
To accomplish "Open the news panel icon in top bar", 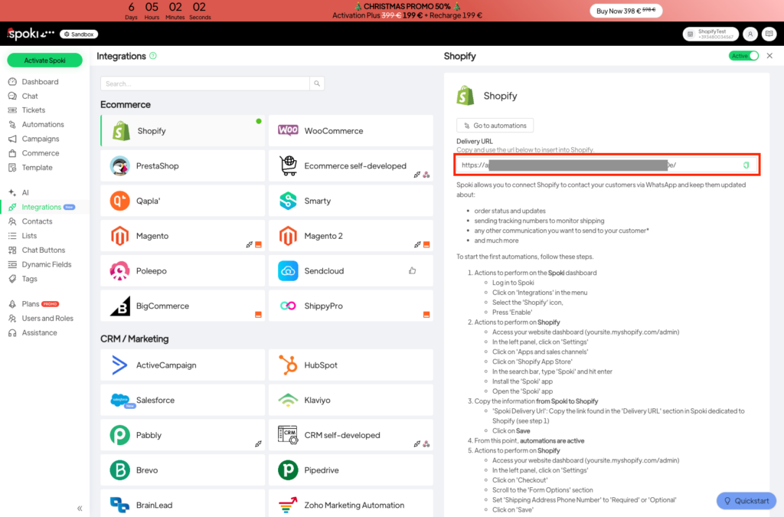I will (769, 34).
